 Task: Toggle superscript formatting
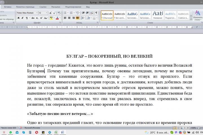(x=41, y=18)
